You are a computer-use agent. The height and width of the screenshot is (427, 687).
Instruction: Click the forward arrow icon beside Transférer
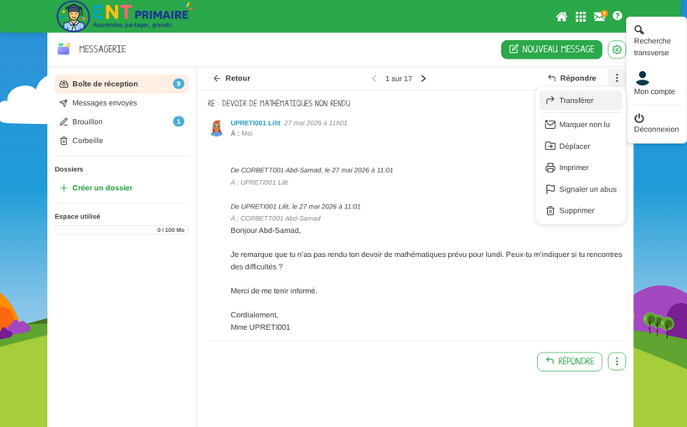click(550, 100)
